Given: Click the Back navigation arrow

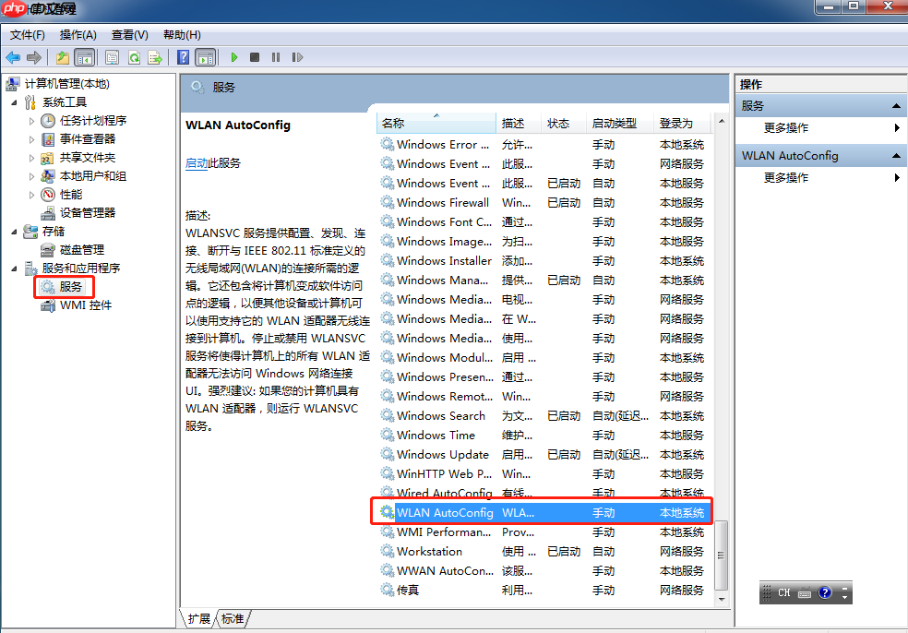Looking at the screenshot, I should 13,56.
